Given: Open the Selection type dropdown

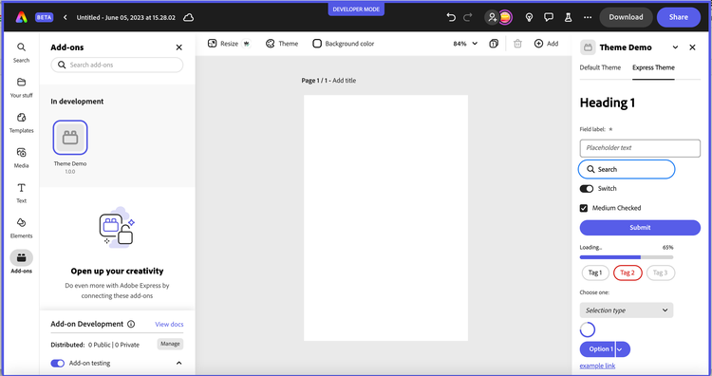Looking at the screenshot, I should [627, 310].
